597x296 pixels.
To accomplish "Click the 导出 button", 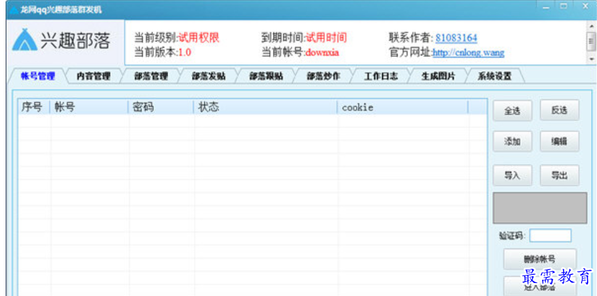I will (559, 175).
